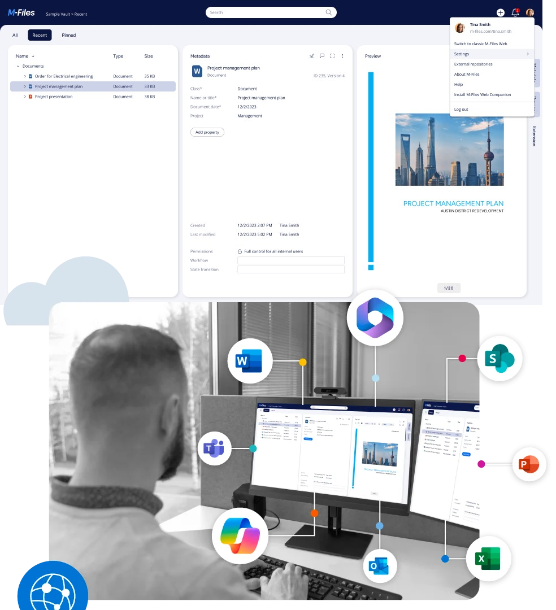Click the Word icon beside Project management plan title

pyautogui.click(x=197, y=71)
